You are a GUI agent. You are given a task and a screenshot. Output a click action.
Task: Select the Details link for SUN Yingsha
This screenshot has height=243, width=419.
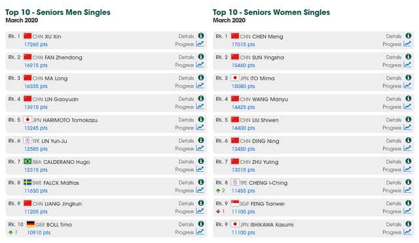tap(393, 57)
